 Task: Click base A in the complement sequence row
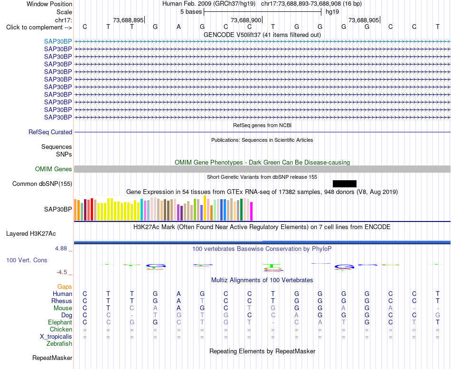tap(179, 27)
